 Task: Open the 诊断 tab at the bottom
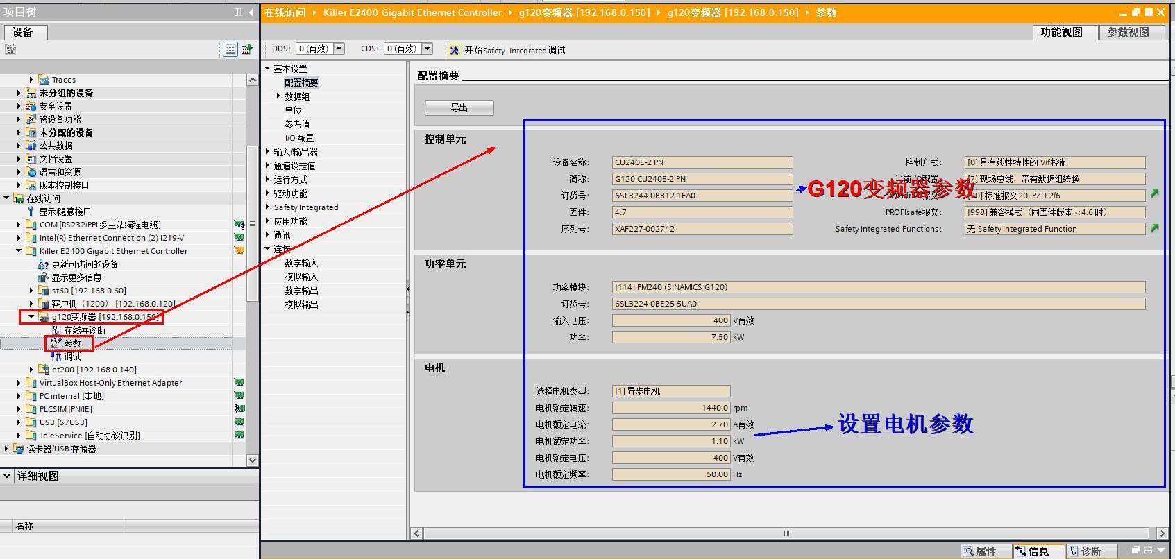coord(1090,551)
